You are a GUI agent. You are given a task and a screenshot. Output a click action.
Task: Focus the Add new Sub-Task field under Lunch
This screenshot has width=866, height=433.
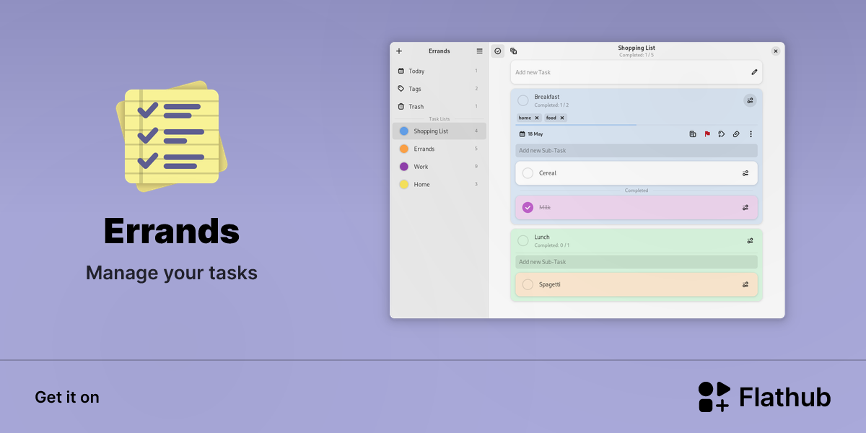637,262
